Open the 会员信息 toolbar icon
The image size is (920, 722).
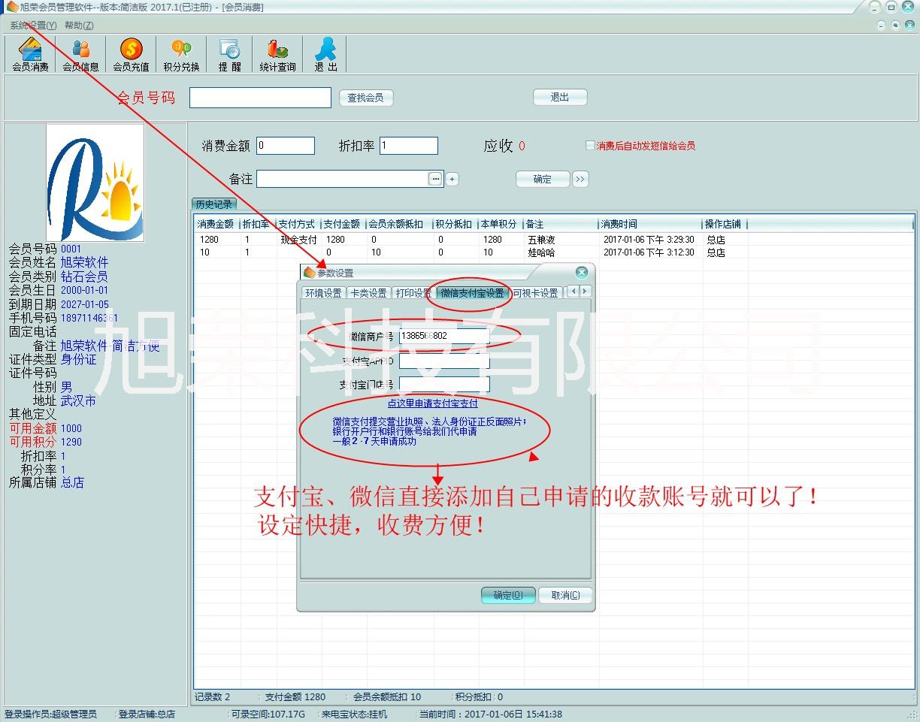coord(80,54)
